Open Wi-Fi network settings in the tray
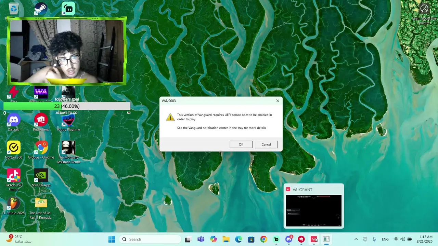Viewport: 438px width, 246px height. point(396,239)
